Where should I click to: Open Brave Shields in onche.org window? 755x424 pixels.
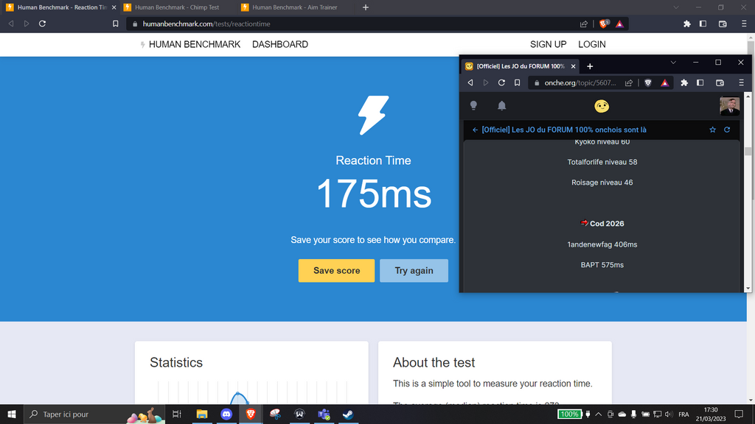[648, 82]
